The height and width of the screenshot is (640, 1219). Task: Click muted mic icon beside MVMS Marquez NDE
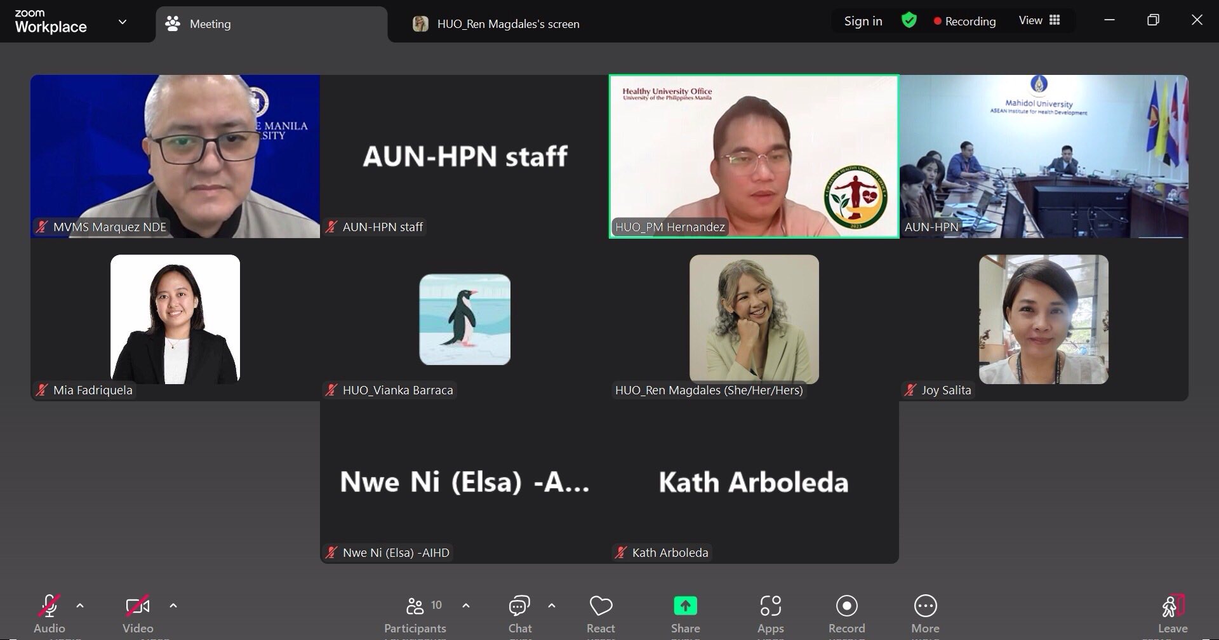(42, 227)
